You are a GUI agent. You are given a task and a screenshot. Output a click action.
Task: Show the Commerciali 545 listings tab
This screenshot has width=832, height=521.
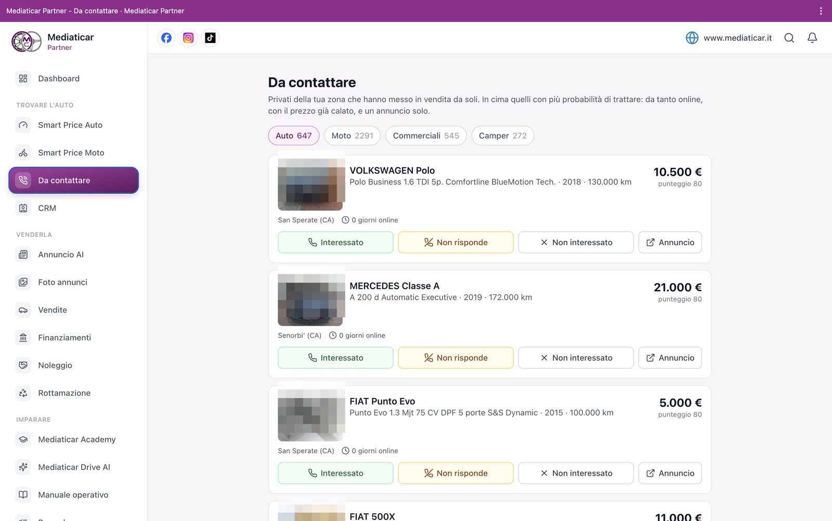(x=426, y=136)
